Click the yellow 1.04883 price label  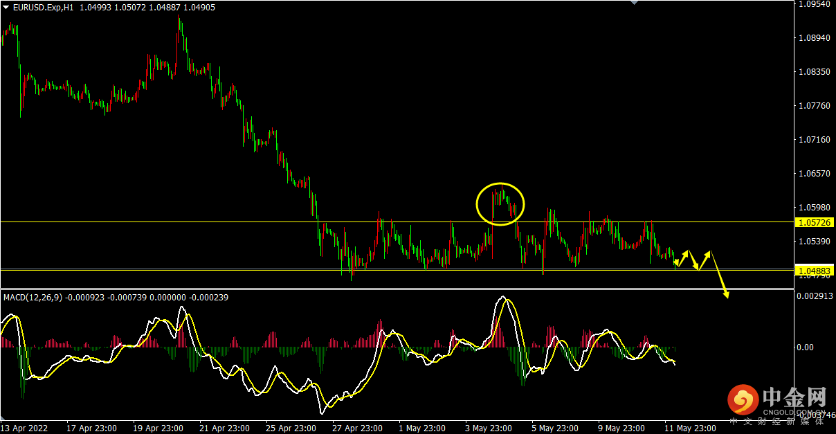point(814,270)
